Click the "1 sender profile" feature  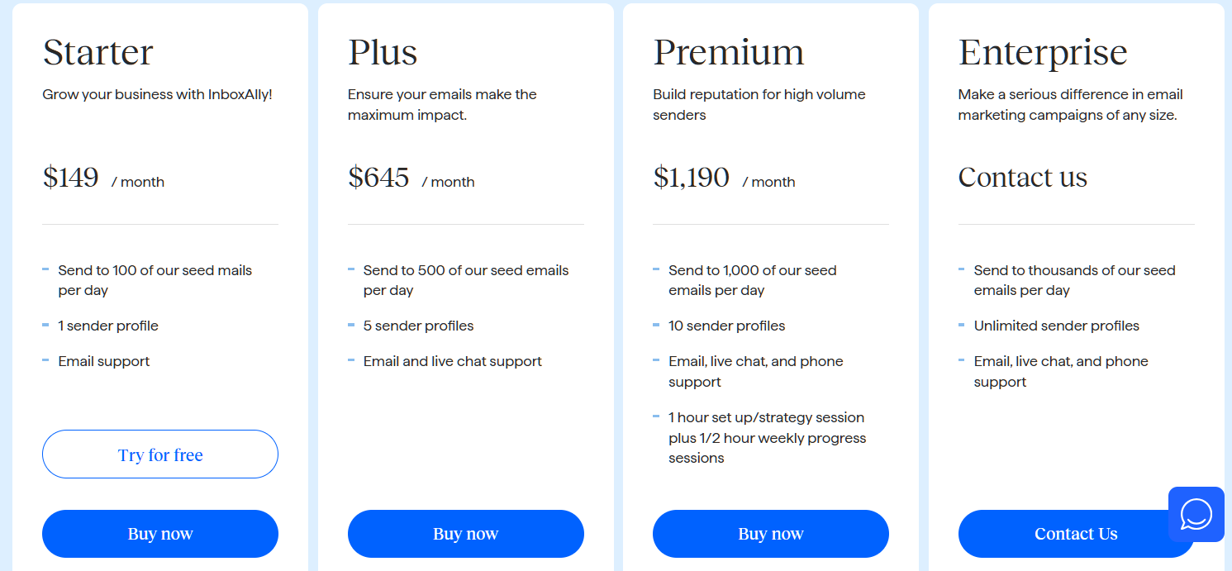[108, 326]
